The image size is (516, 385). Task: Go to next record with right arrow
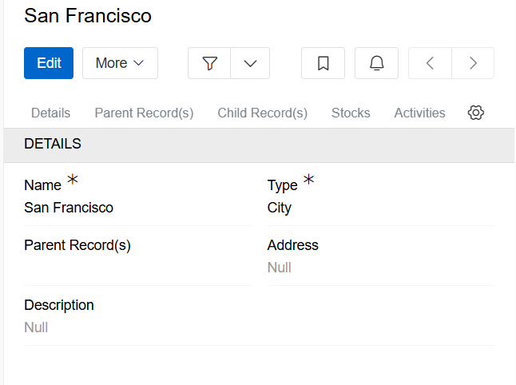tap(473, 63)
